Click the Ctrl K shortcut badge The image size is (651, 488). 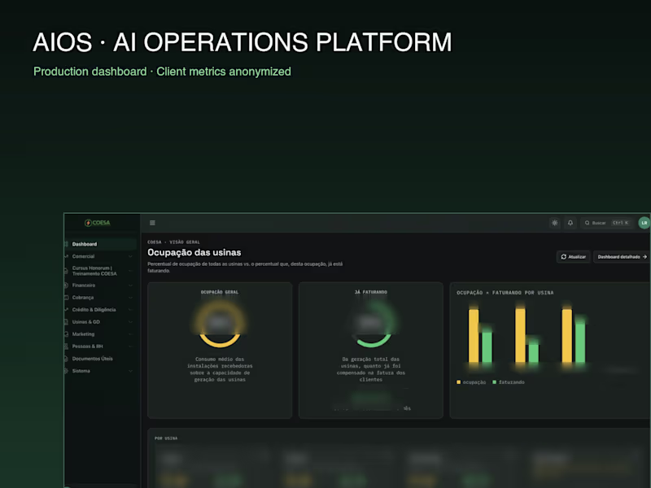620,223
